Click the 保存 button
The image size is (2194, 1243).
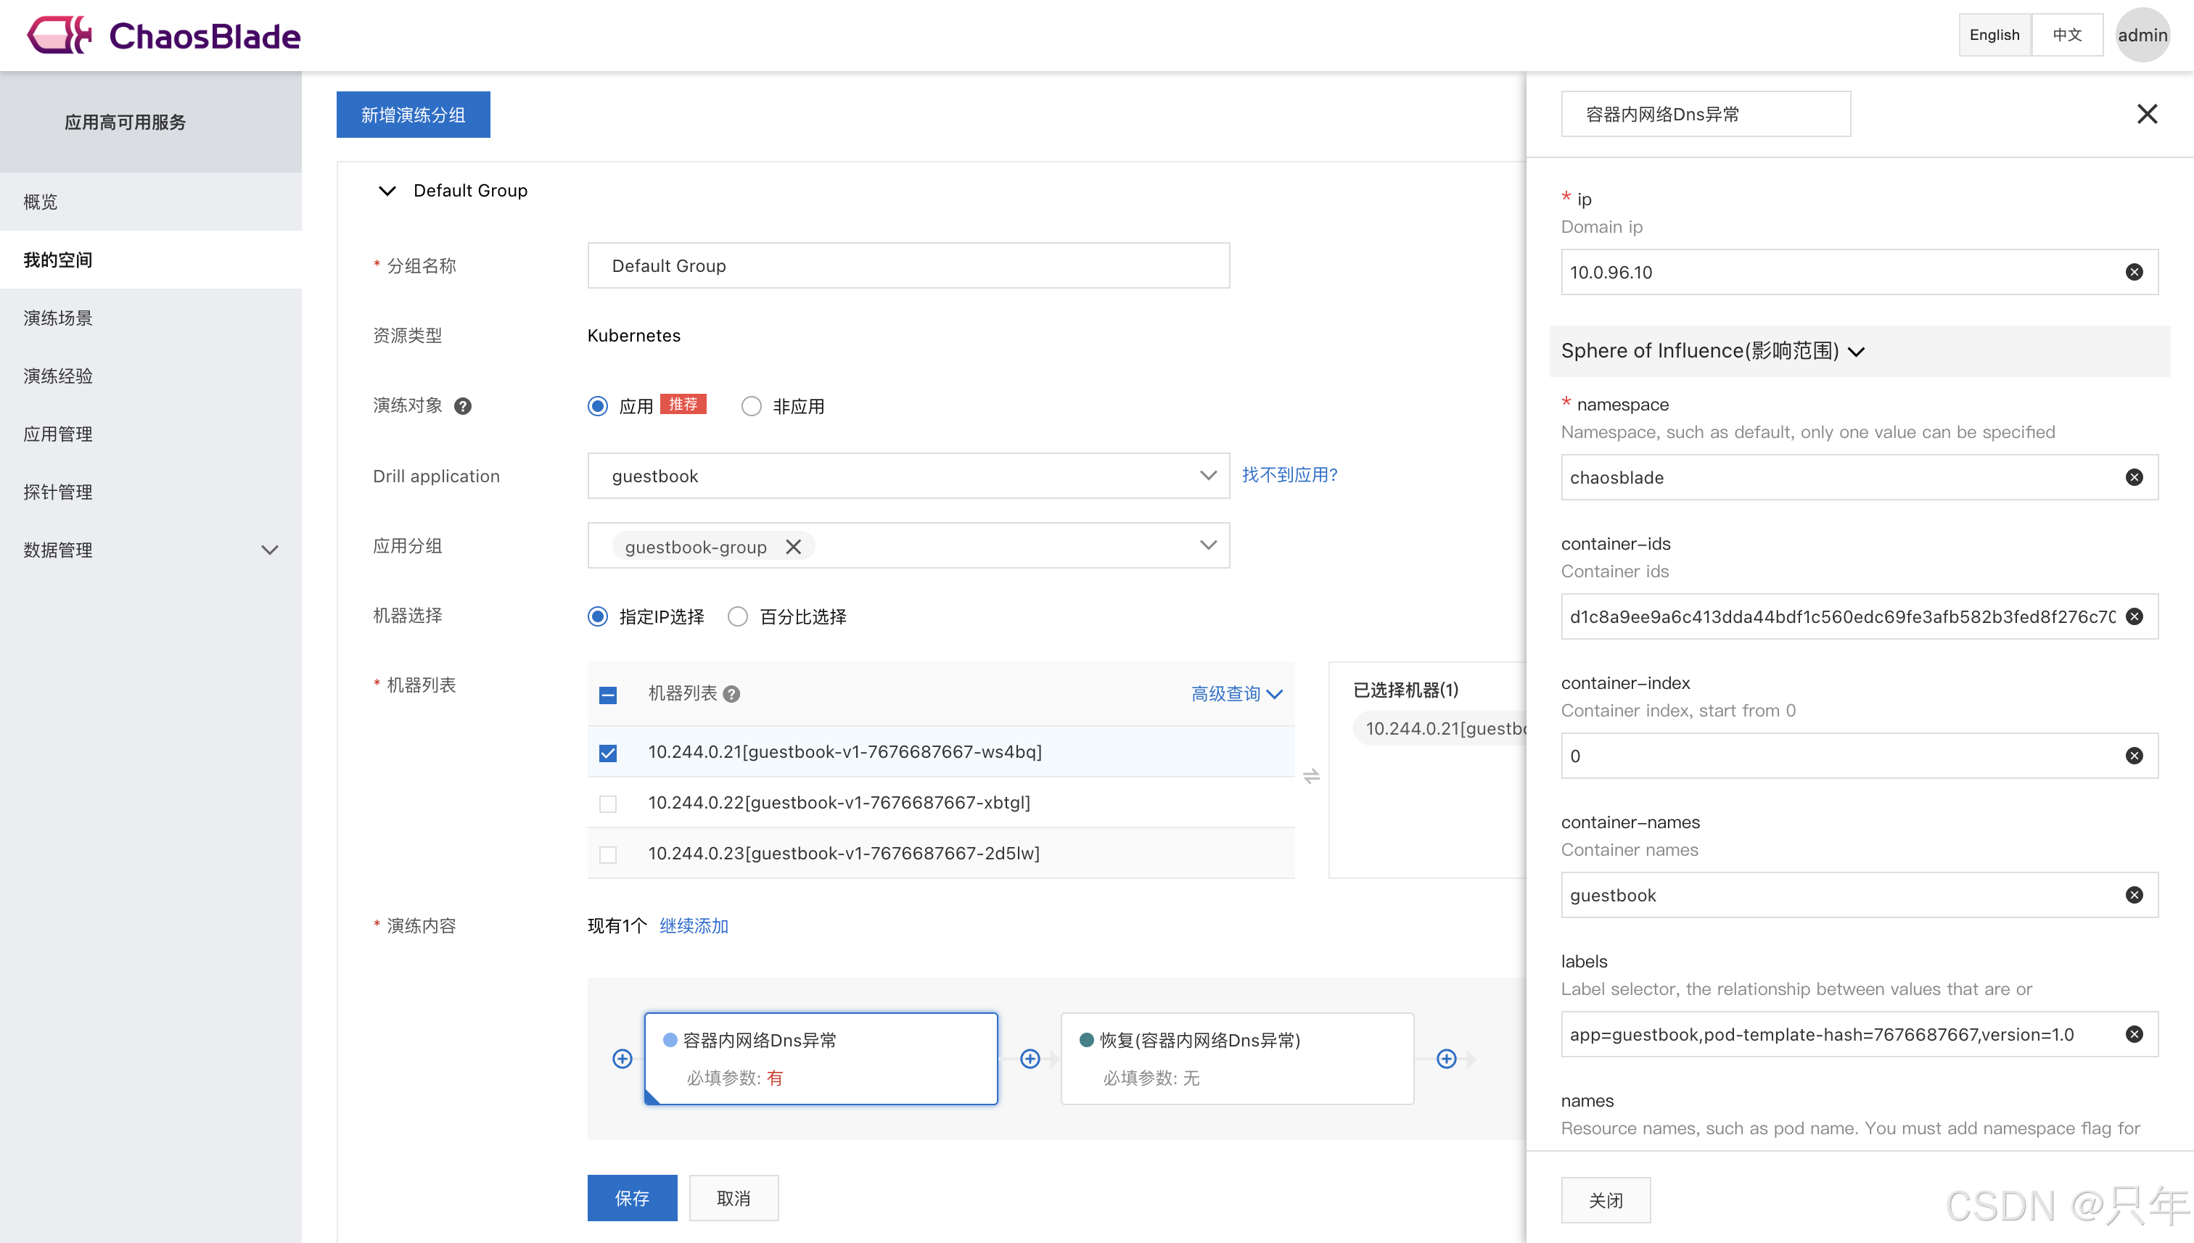tap(631, 1198)
